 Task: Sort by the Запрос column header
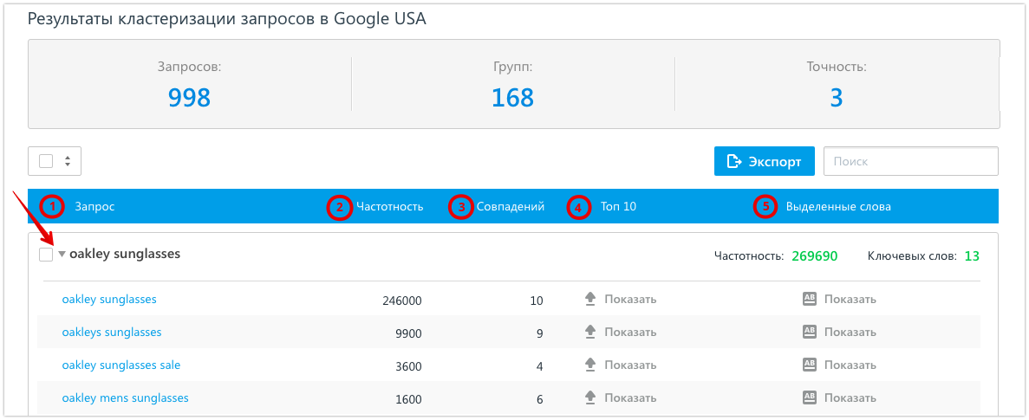(x=94, y=207)
